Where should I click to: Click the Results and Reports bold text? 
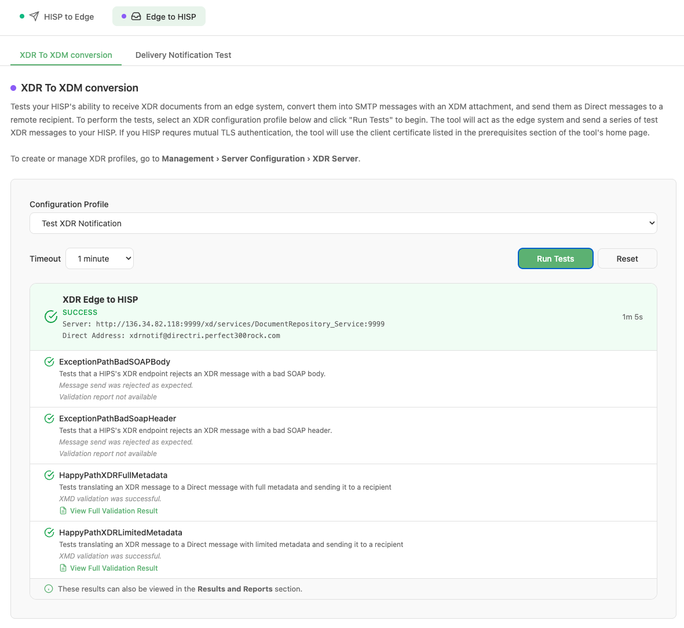point(235,589)
